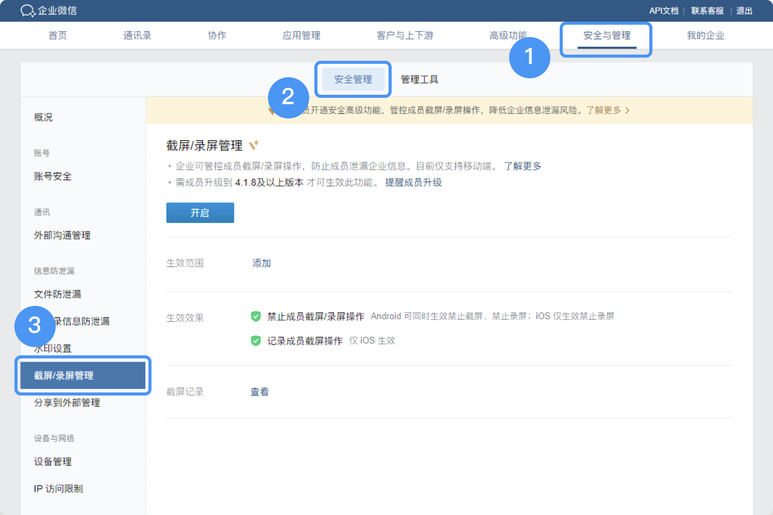
Task: Select the 安全管理 tab
Action: click(353, 79)
